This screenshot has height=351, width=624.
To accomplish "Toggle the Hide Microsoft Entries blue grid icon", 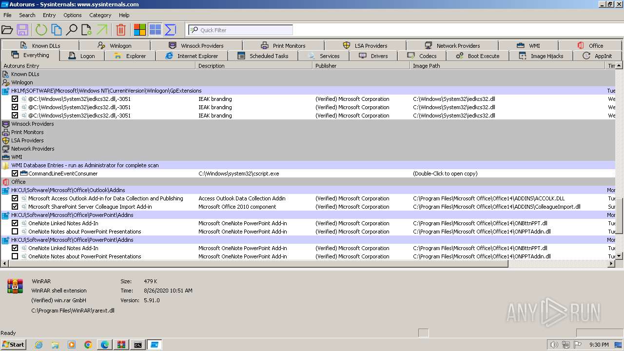I will click(x=155, y=30).
